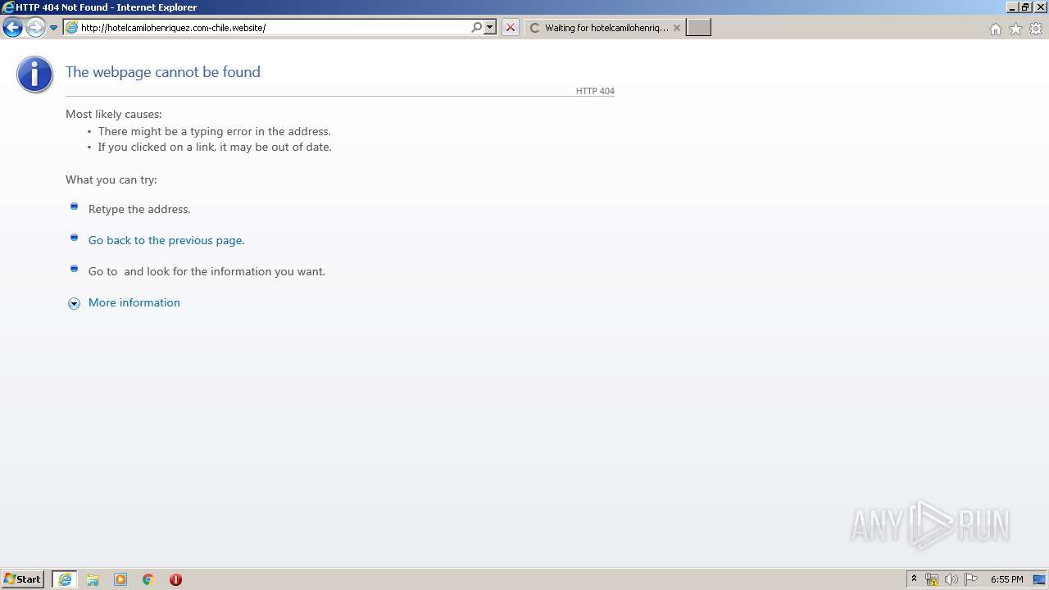This screenshot has height=590, width=1049.
Task: Open the recent pages dropdown arrow
Action: pyautogui.click(x=53, y=28)
